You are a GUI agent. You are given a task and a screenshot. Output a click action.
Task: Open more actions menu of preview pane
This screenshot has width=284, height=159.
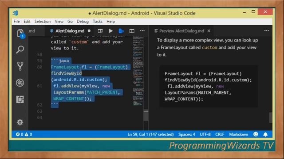point(266,30)
